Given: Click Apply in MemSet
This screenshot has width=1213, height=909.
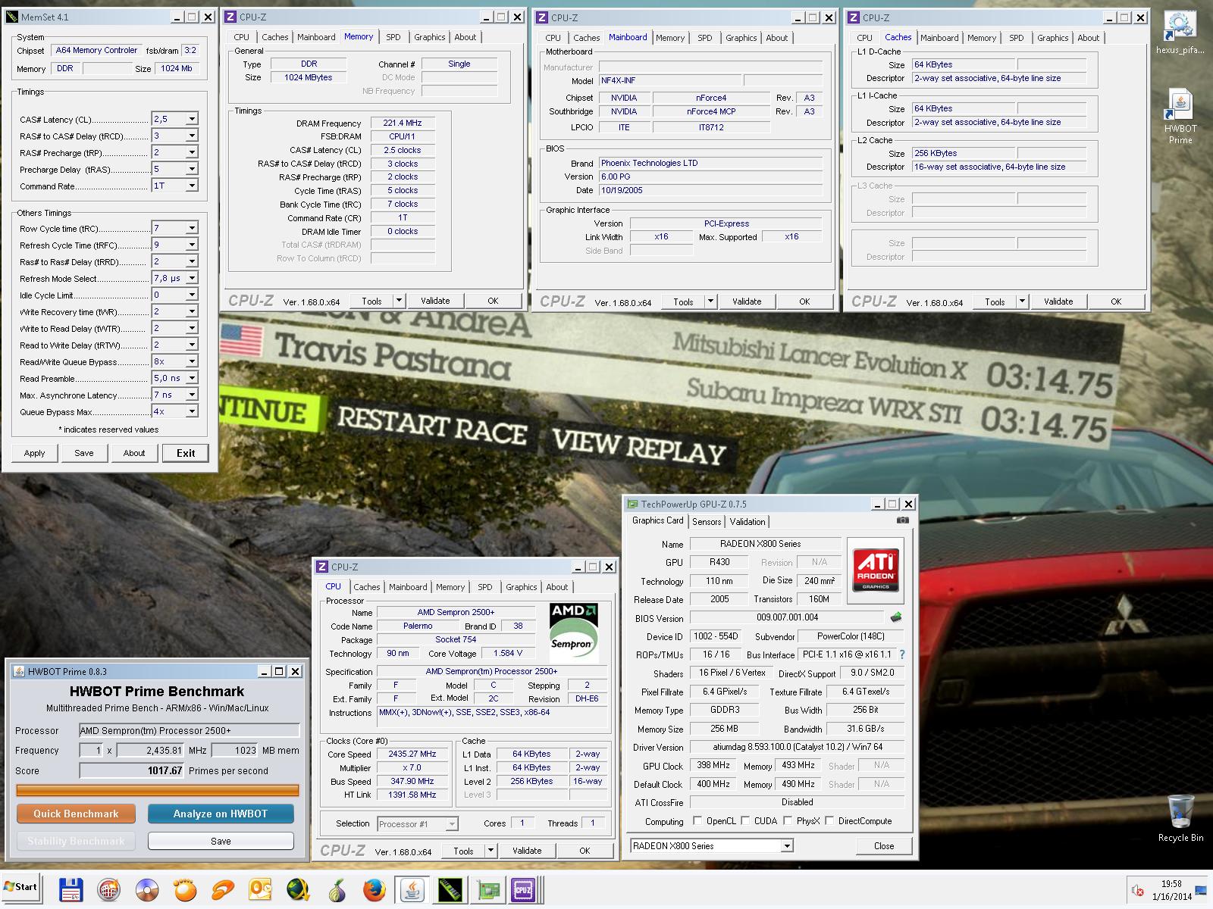Looking at the screenshot, I should tap(34, 453).
